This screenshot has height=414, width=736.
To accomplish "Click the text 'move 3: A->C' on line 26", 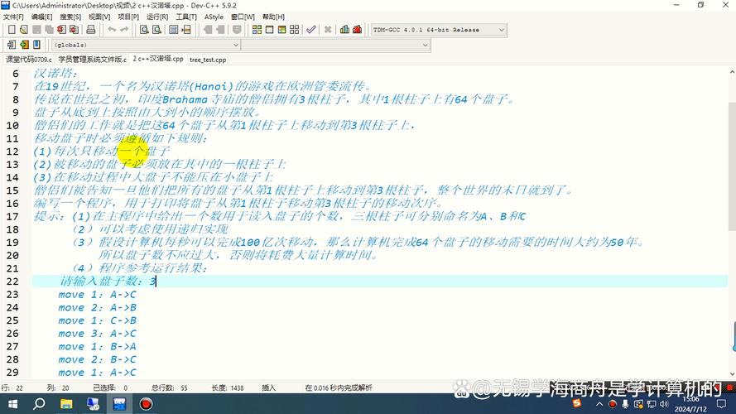I will (97, 334).
